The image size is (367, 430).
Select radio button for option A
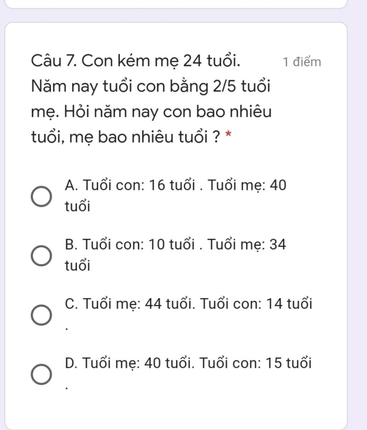coord(41,196)
